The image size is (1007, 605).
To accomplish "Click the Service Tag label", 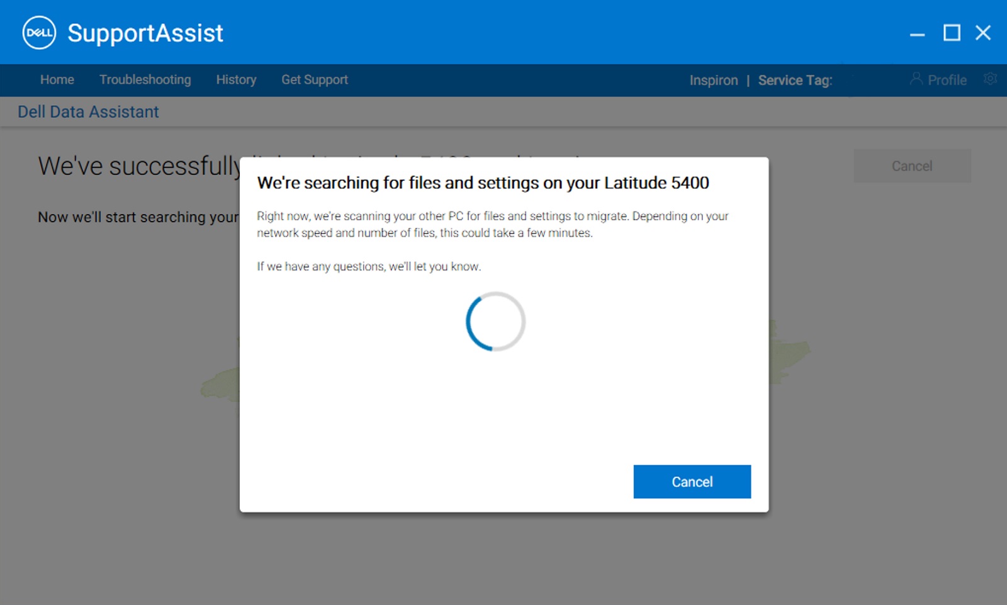I will point(795,81).
